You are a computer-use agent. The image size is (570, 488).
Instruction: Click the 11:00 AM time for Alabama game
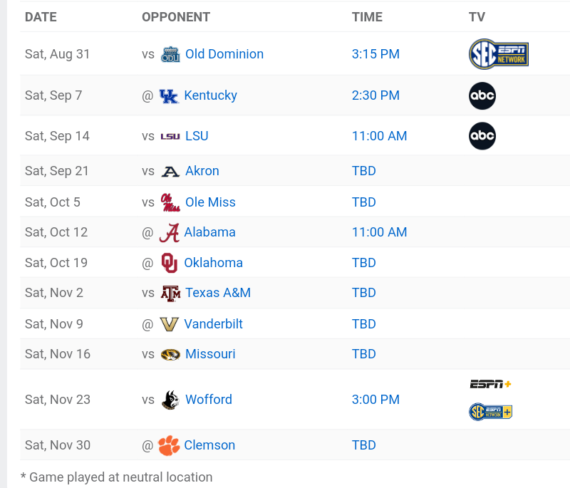coord(379,232)
